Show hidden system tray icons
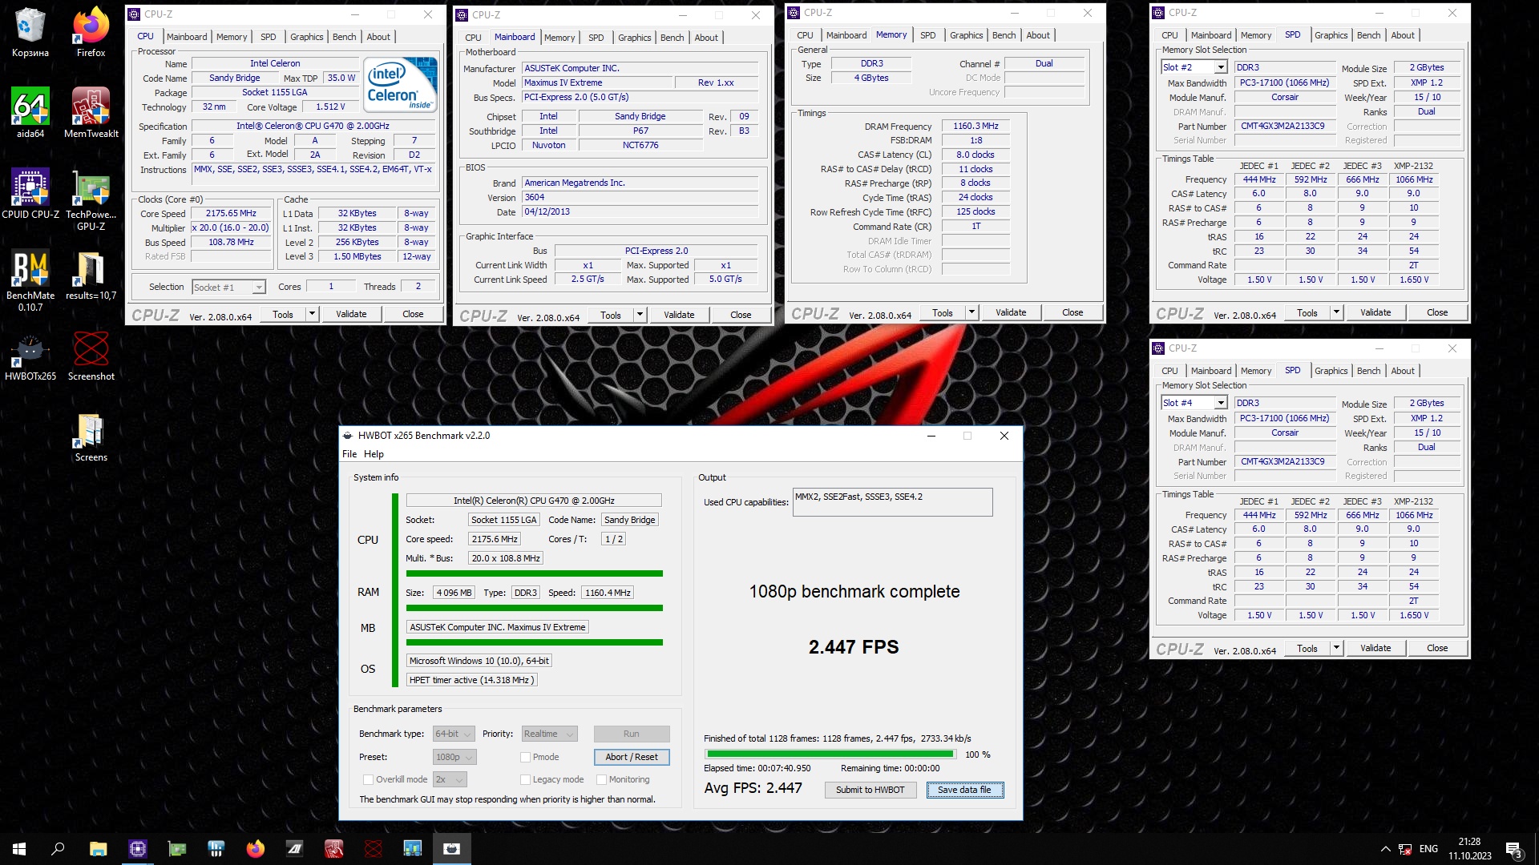This screenshot has width=1539, height=865. click(1385, 849)
